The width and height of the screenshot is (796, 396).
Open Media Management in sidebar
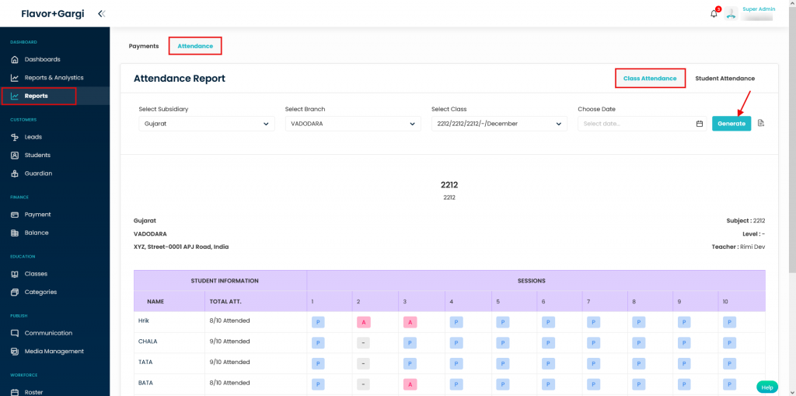click(54, 352)
